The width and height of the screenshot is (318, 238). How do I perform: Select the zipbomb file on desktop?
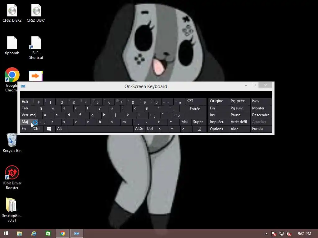coord(12,46)
